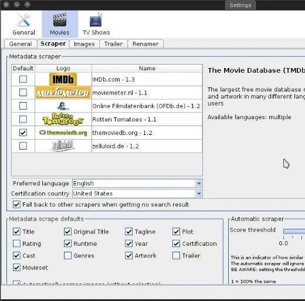
Task: Click the Logo column header
Action: click(63, 69)
